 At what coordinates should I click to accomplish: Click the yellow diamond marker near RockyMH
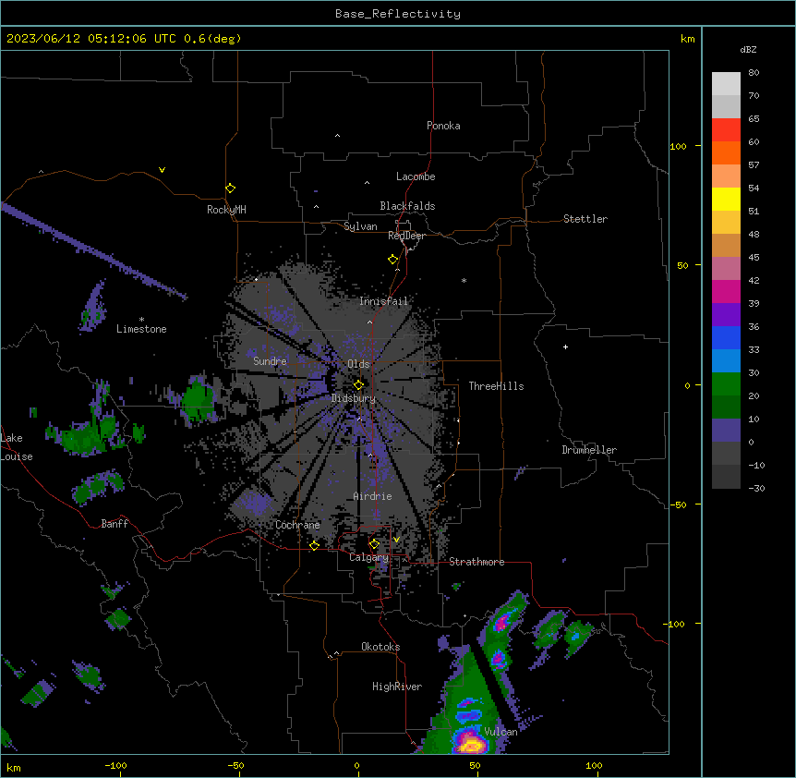pyautogui.click(x=231, y=188)
